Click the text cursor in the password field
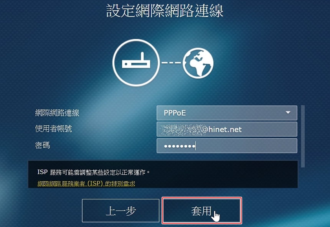 [196, 146]
